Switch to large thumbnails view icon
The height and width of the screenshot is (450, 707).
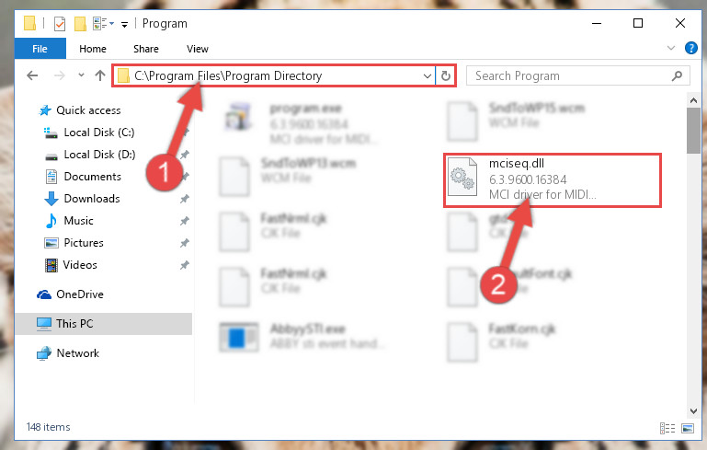[x=688, y=428]
